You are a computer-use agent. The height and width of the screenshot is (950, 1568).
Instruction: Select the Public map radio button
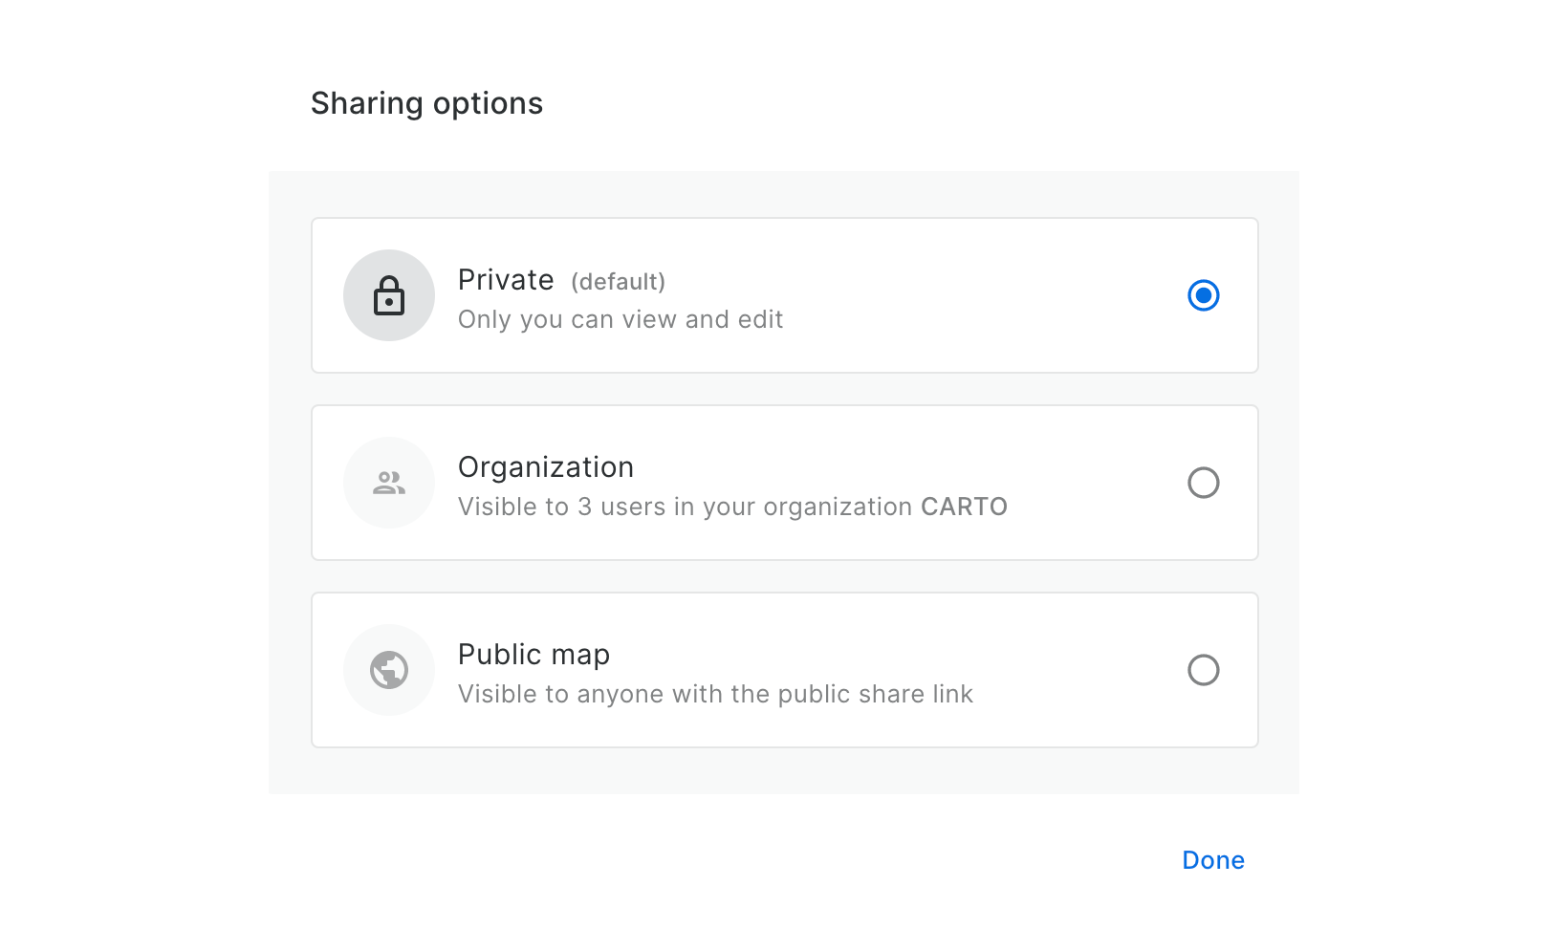[x=1203, y=670]
